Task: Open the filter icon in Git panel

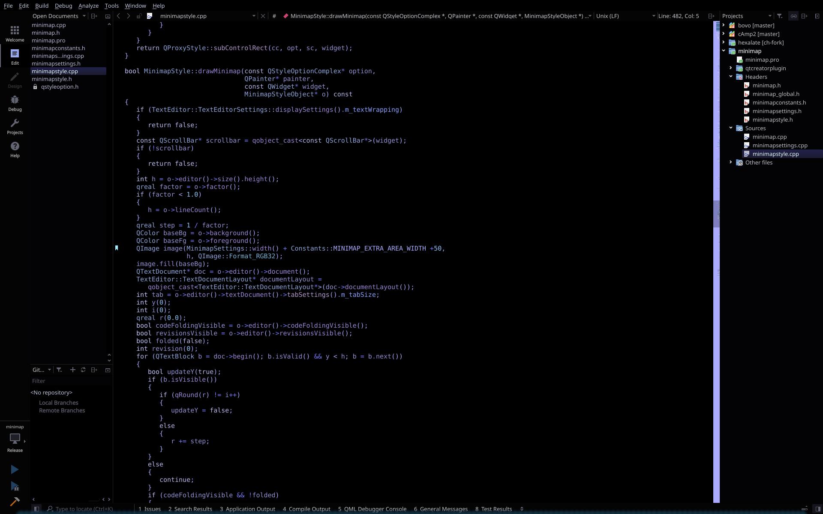Action: (x=59, y=370)
